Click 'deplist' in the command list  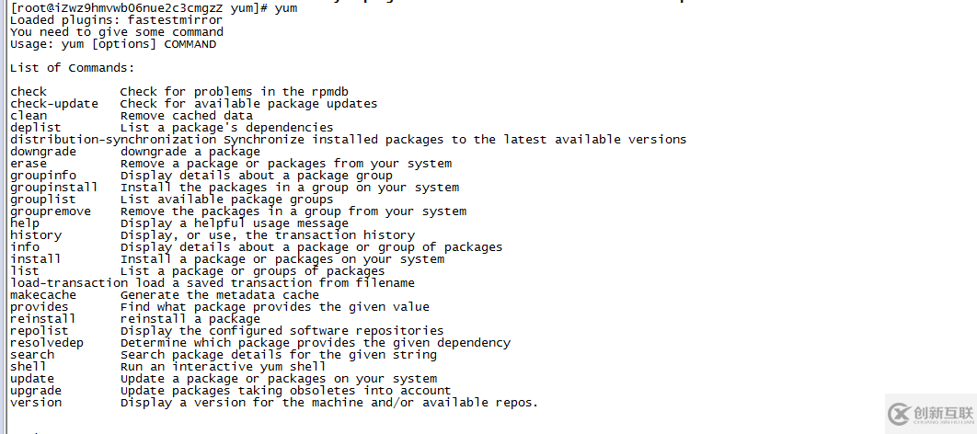[36, 128]
